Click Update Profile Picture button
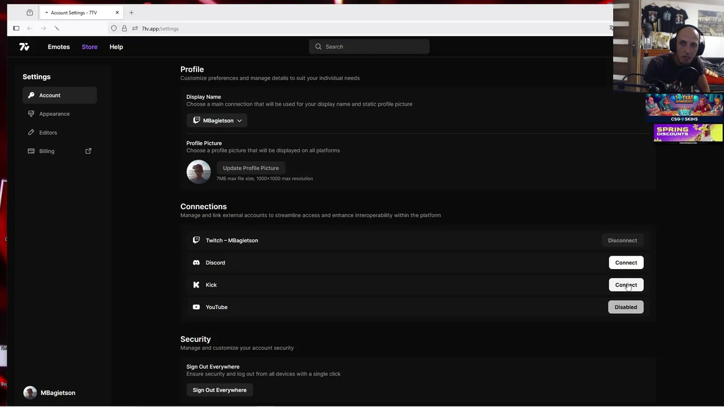The image size is (724, 407). coord(251,168)
